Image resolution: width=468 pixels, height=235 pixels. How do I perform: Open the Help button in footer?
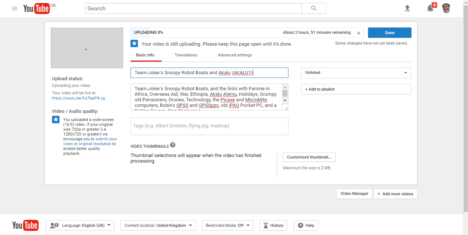click(x=306, y=225)
